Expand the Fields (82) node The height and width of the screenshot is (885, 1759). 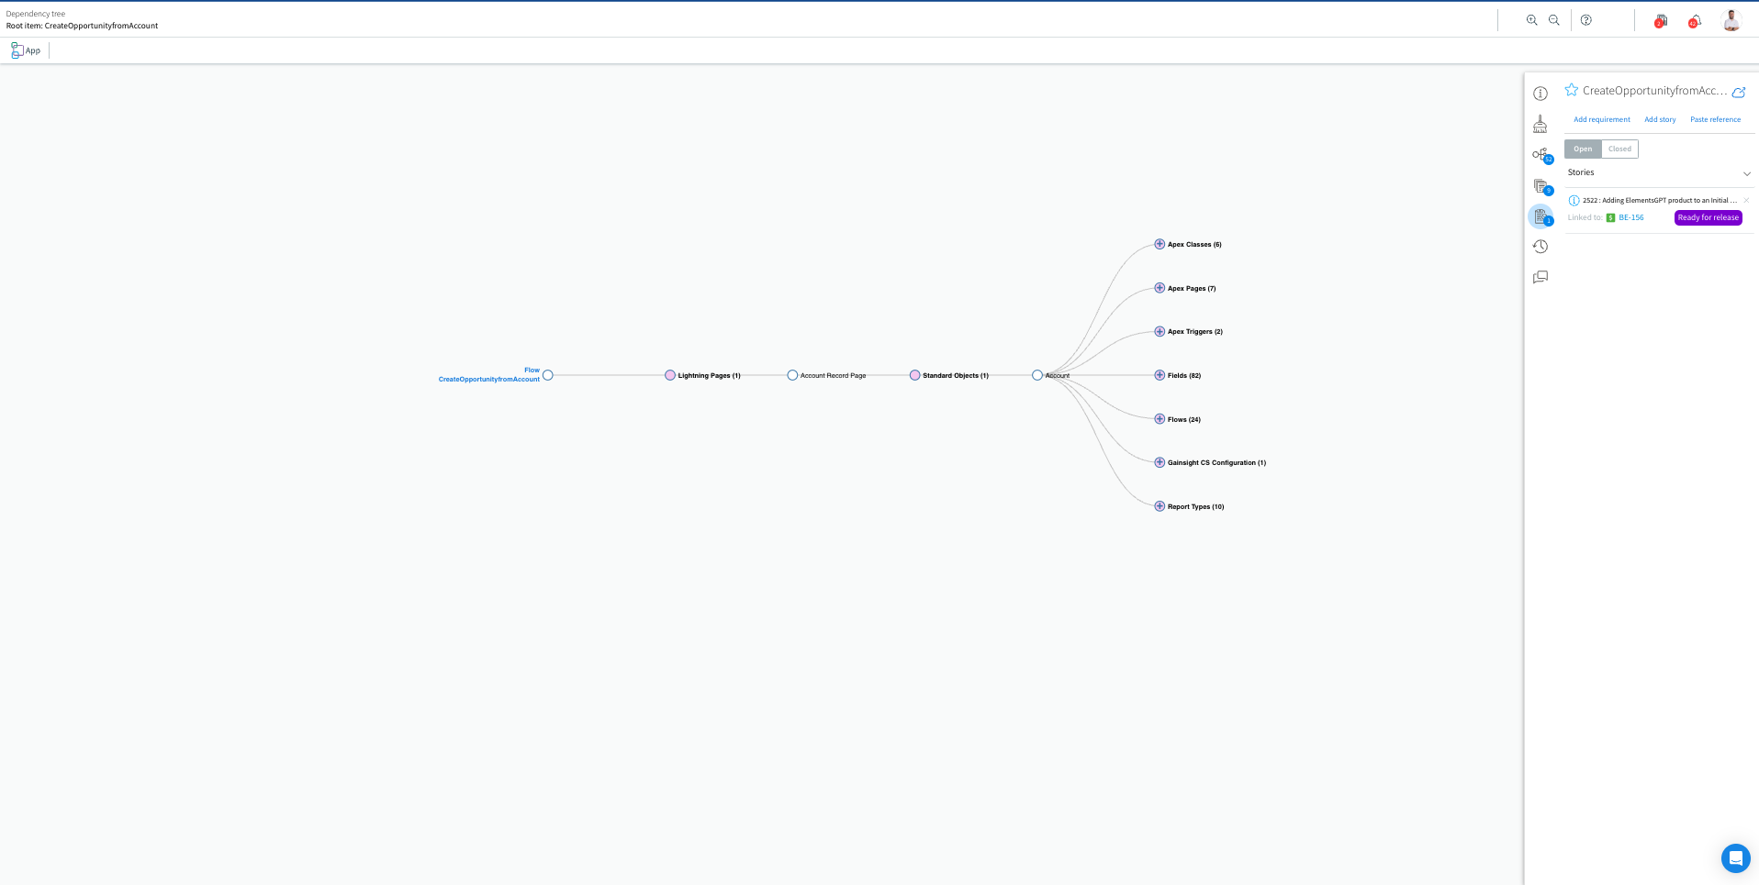1159,374
